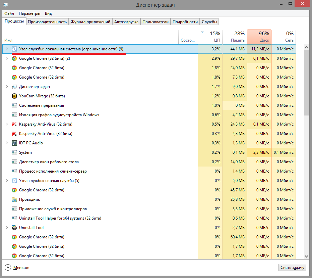The image size is (312, 278).
Task: Click Kaspersky icon with 0,3% CPU
Action: pos(14,134)
